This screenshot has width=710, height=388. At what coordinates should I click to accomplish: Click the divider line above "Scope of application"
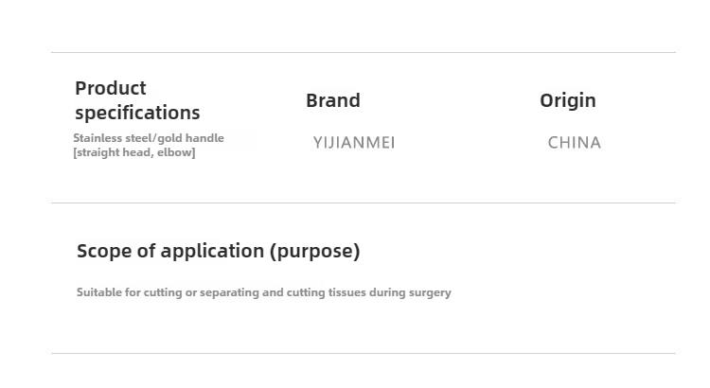[x=364, y=203]
